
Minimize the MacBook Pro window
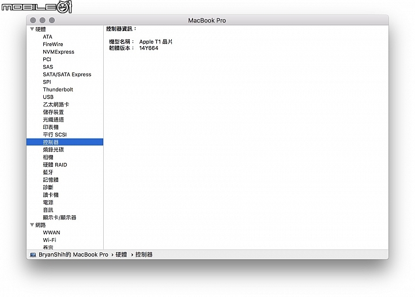click(42, 20)
